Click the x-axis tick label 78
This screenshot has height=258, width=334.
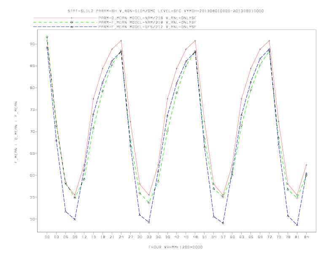288,237
